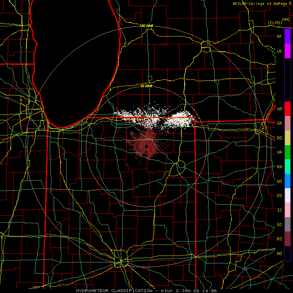The width and height of the screenshot is (293, 293).
Task: Select the BD yellow legend swatch
Action: pyautogui.click(x=287, y=138)
